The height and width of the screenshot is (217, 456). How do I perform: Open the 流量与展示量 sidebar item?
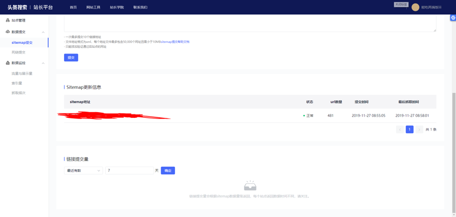pos(22,73)
